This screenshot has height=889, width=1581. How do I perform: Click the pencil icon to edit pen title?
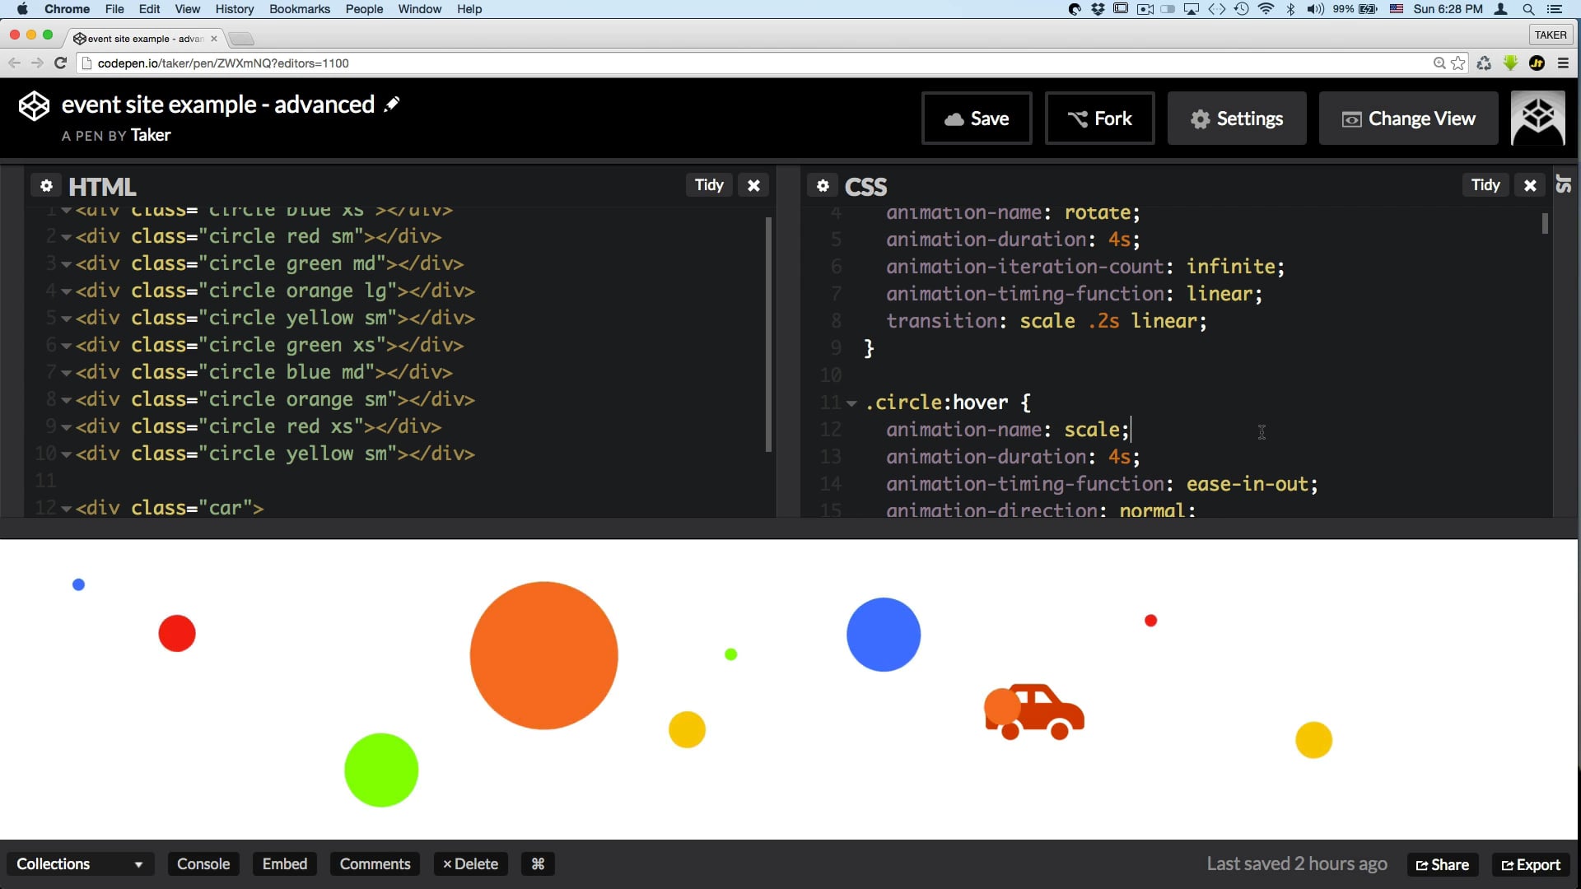[x=392, y=104]
